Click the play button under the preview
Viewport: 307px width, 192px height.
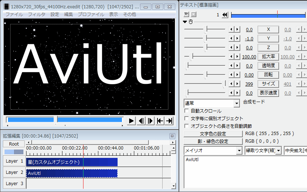coord(132,121)
